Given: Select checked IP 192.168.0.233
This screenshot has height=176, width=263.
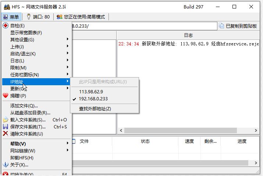Looking at the screenshot, I should 93,99.
